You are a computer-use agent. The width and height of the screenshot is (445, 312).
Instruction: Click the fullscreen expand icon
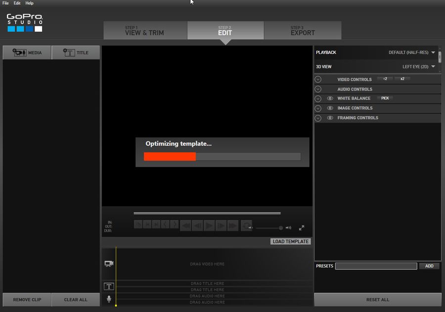tap(302, 227)
